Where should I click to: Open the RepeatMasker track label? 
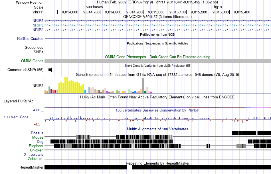31,167
